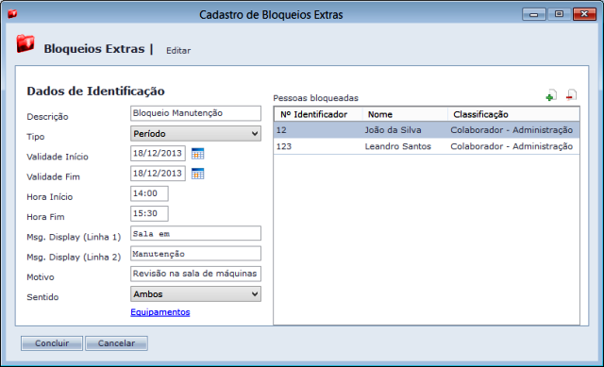Image resolution: width=604 pixels, height=367 pixels.
Task: Open the Sentido dropdown showing Ambos
Action: pyautogui.click(x=195, y=293)
